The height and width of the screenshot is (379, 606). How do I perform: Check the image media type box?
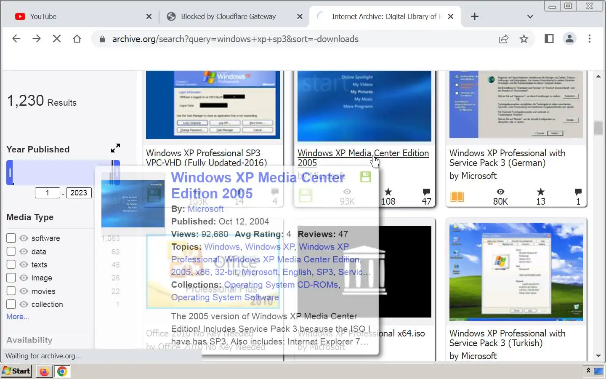(x=11, y=278)
